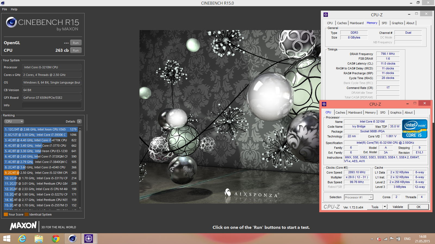Click the back CPU-Z window title icon

pyautogui.click(x=326, y=15)
